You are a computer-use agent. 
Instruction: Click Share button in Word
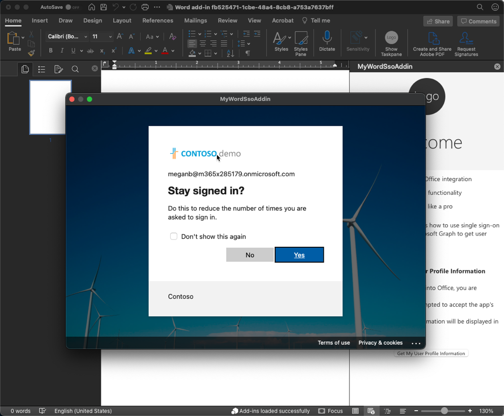(438, 21)
